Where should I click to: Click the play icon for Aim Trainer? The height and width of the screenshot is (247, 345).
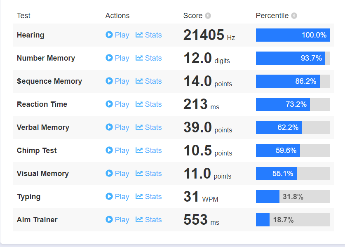pyautogui.click(x=109, y=220)
